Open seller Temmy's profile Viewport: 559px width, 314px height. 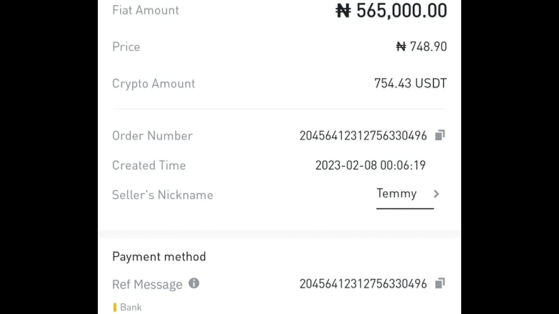coord(397,194)
